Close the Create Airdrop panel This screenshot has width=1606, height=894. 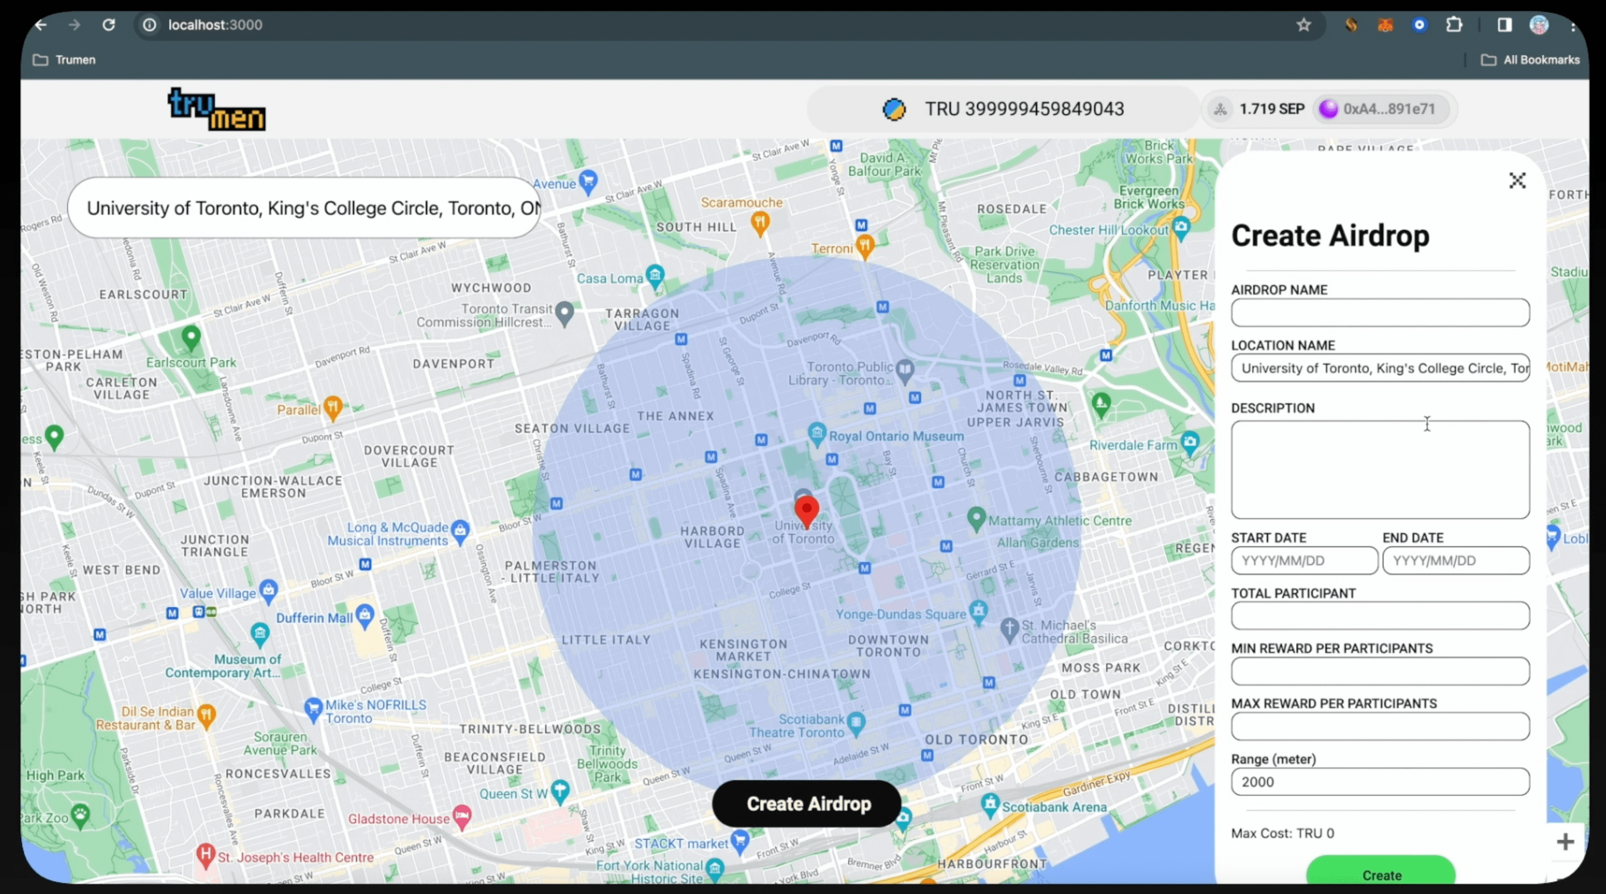(x=1517, y=181)
